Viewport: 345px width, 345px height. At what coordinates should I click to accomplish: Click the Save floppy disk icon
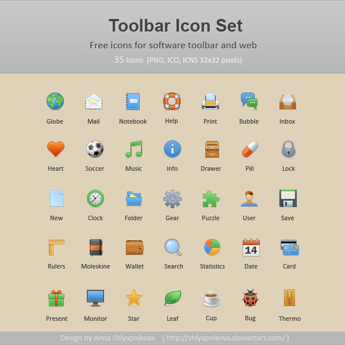[287, 198]
